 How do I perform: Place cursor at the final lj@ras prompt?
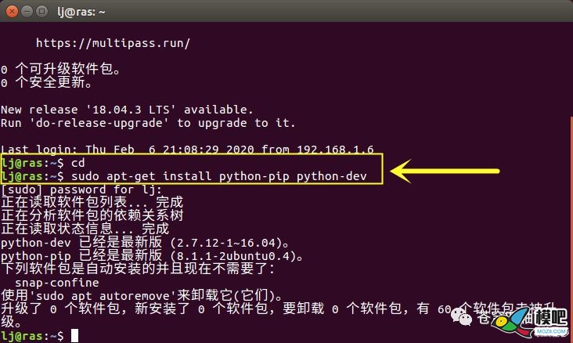74,335
